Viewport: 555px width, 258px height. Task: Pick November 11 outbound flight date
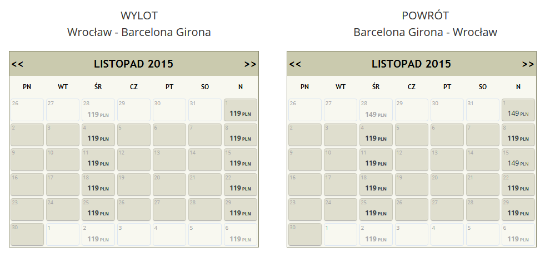point(98,159)
